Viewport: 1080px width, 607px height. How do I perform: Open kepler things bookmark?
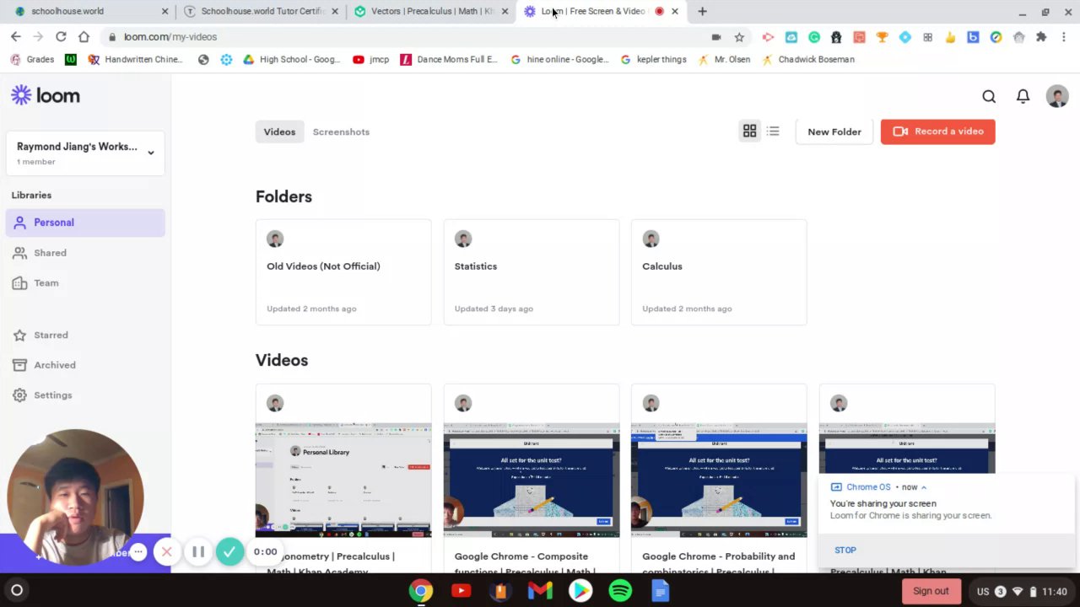[653, 60]
